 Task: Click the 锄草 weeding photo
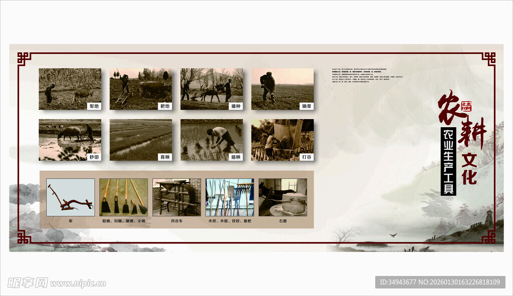point(283,89)
